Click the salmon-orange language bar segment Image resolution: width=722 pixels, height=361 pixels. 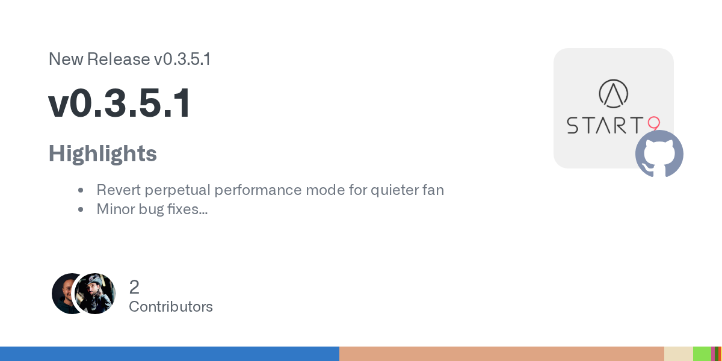[502, 354]
